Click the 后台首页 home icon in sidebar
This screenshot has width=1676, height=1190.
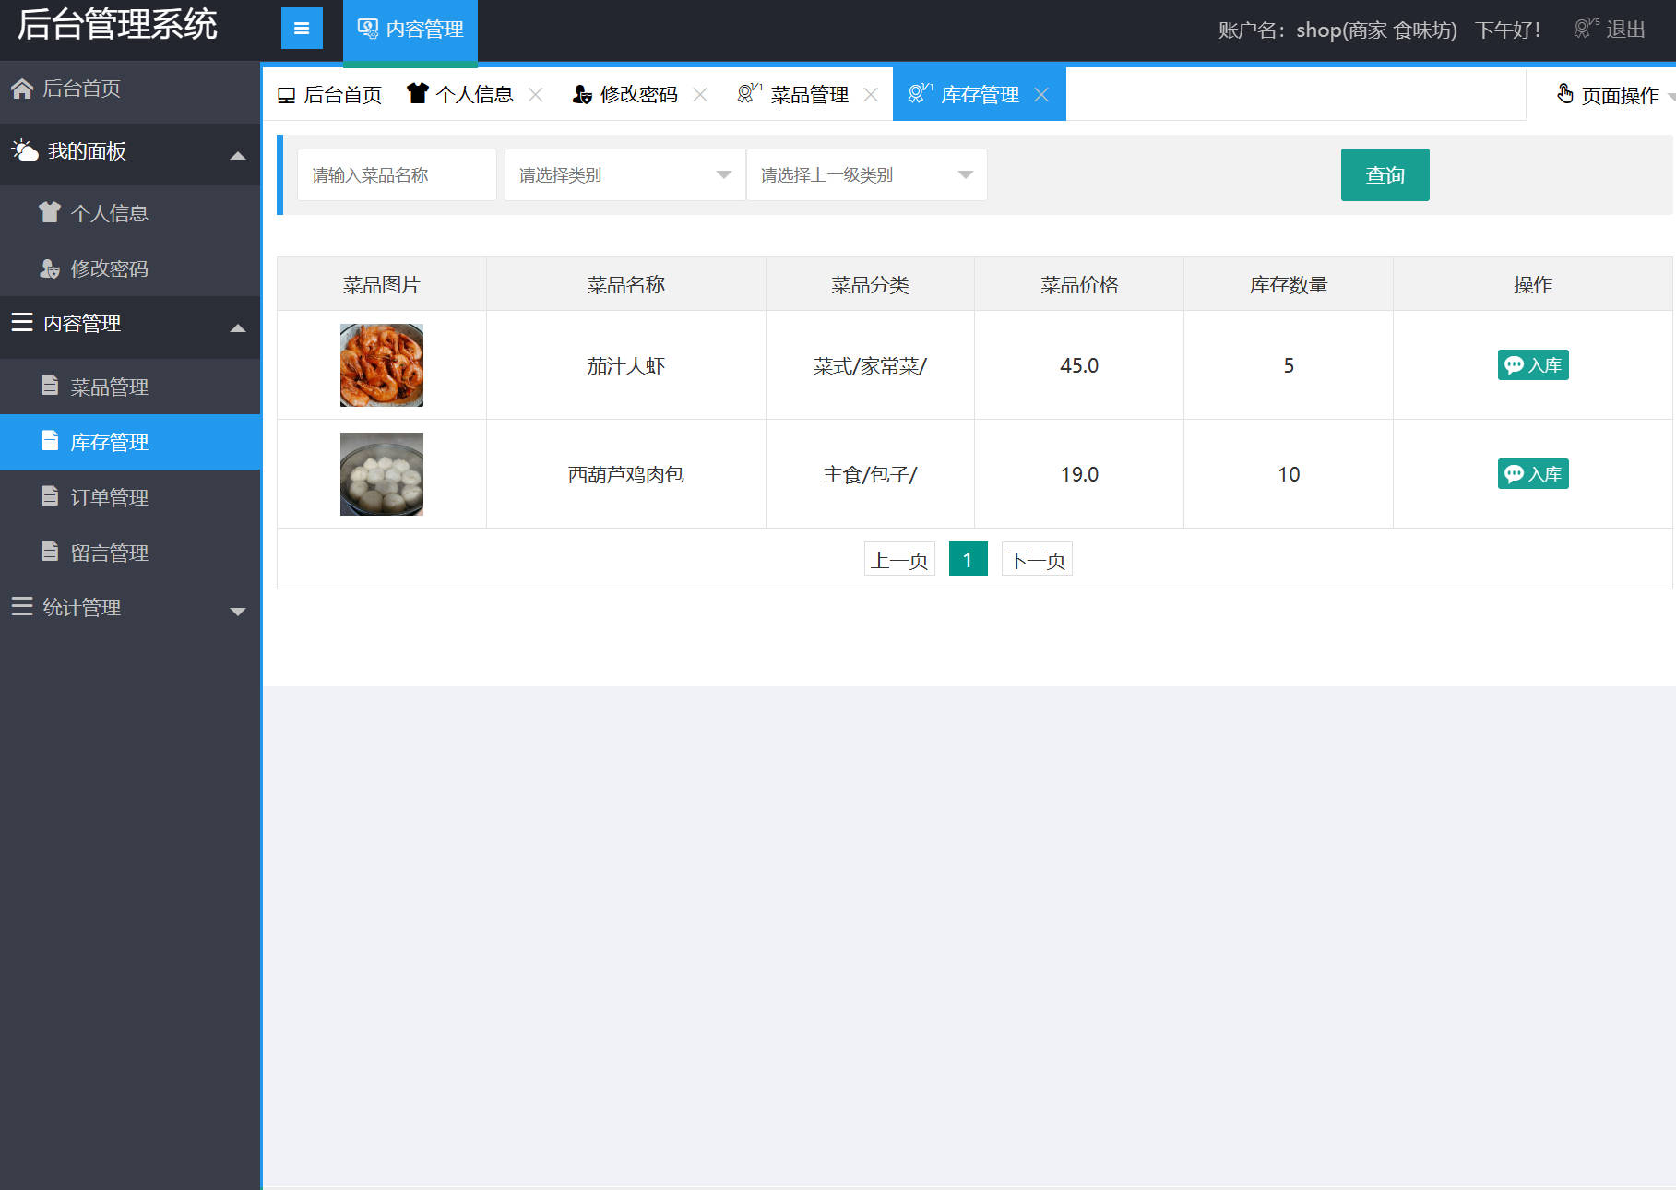pos(21,89)
